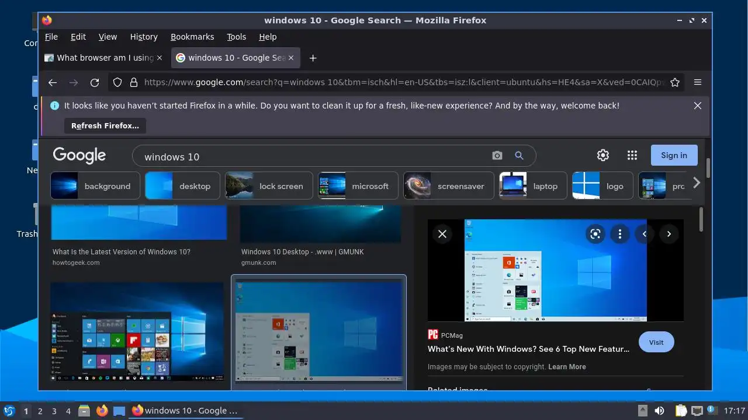The width and height of the screenshot is (748, 420).
Task: Click the PCMag source logo icon
Action: tap(433, 334)
